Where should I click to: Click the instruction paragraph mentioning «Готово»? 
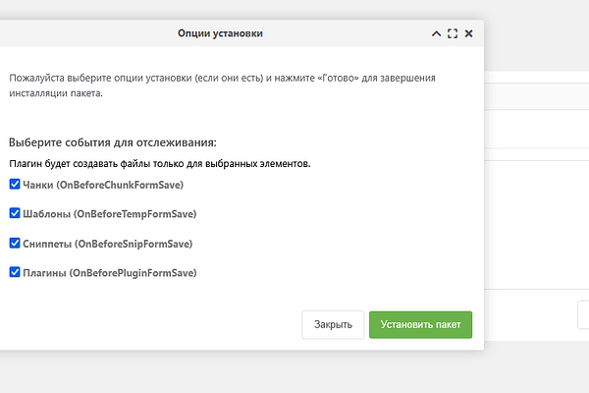coord(223,85)
